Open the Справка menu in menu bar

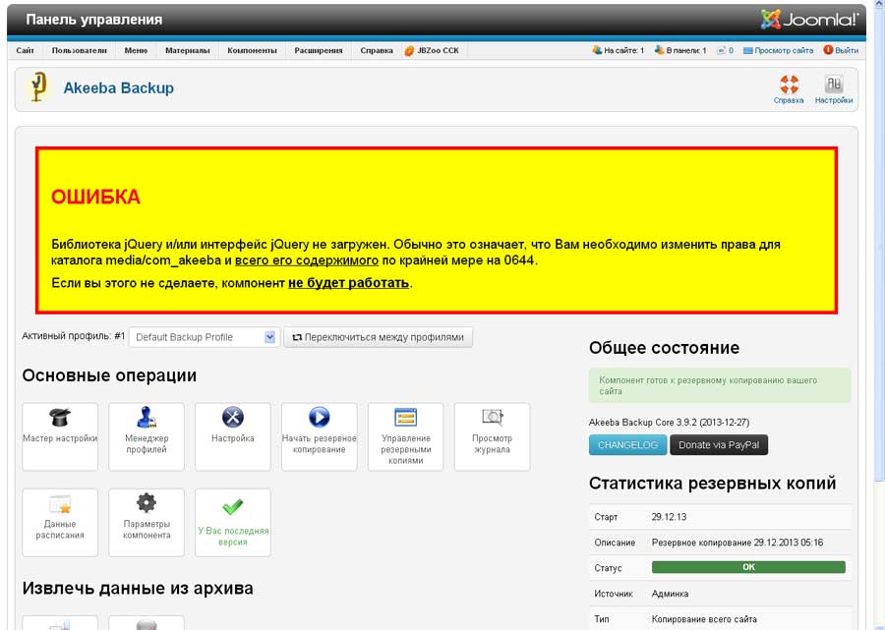377,50
